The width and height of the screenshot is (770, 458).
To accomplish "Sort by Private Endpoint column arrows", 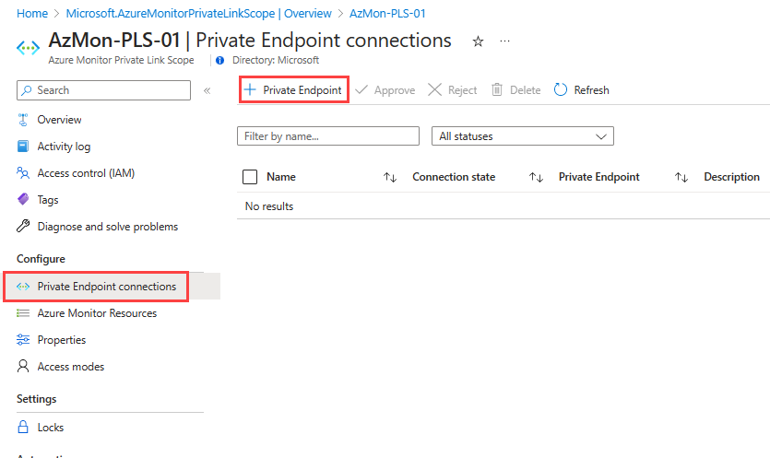I will coord(681,177).
